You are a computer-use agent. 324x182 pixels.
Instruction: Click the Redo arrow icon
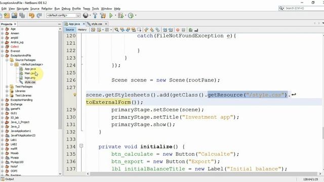[x=39, y=16]
